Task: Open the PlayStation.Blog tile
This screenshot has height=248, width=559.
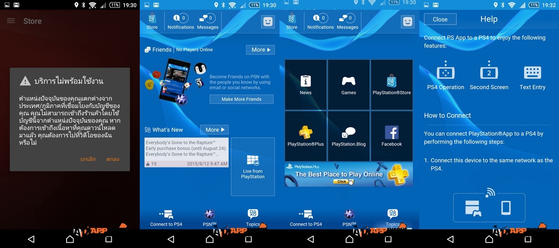Action: click(x=349, y=136)
